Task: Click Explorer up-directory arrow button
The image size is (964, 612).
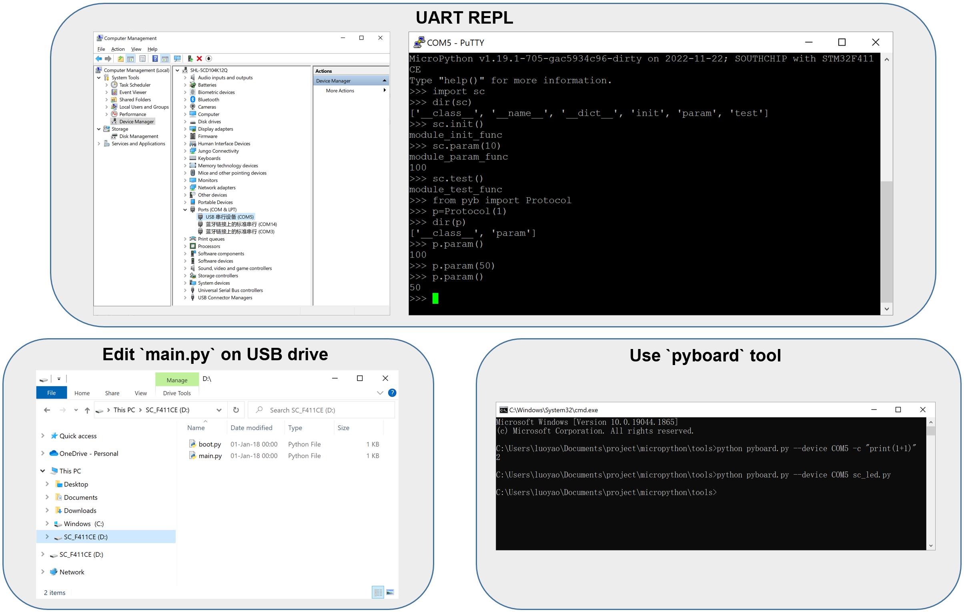Action: point(87,410)
